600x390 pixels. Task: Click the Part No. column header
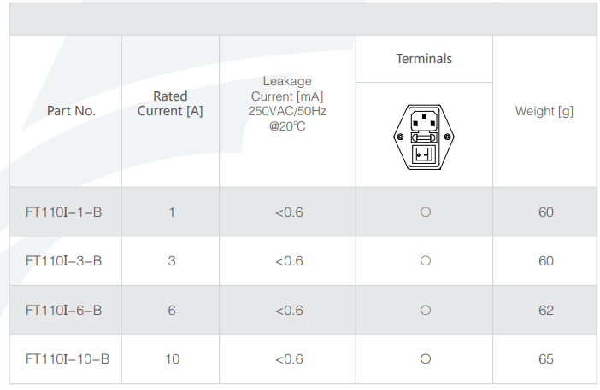[71, 111]
